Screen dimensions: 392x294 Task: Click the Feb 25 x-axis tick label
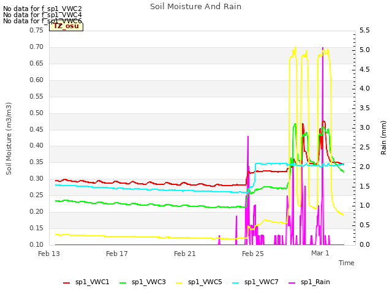(x=253, y=254)
